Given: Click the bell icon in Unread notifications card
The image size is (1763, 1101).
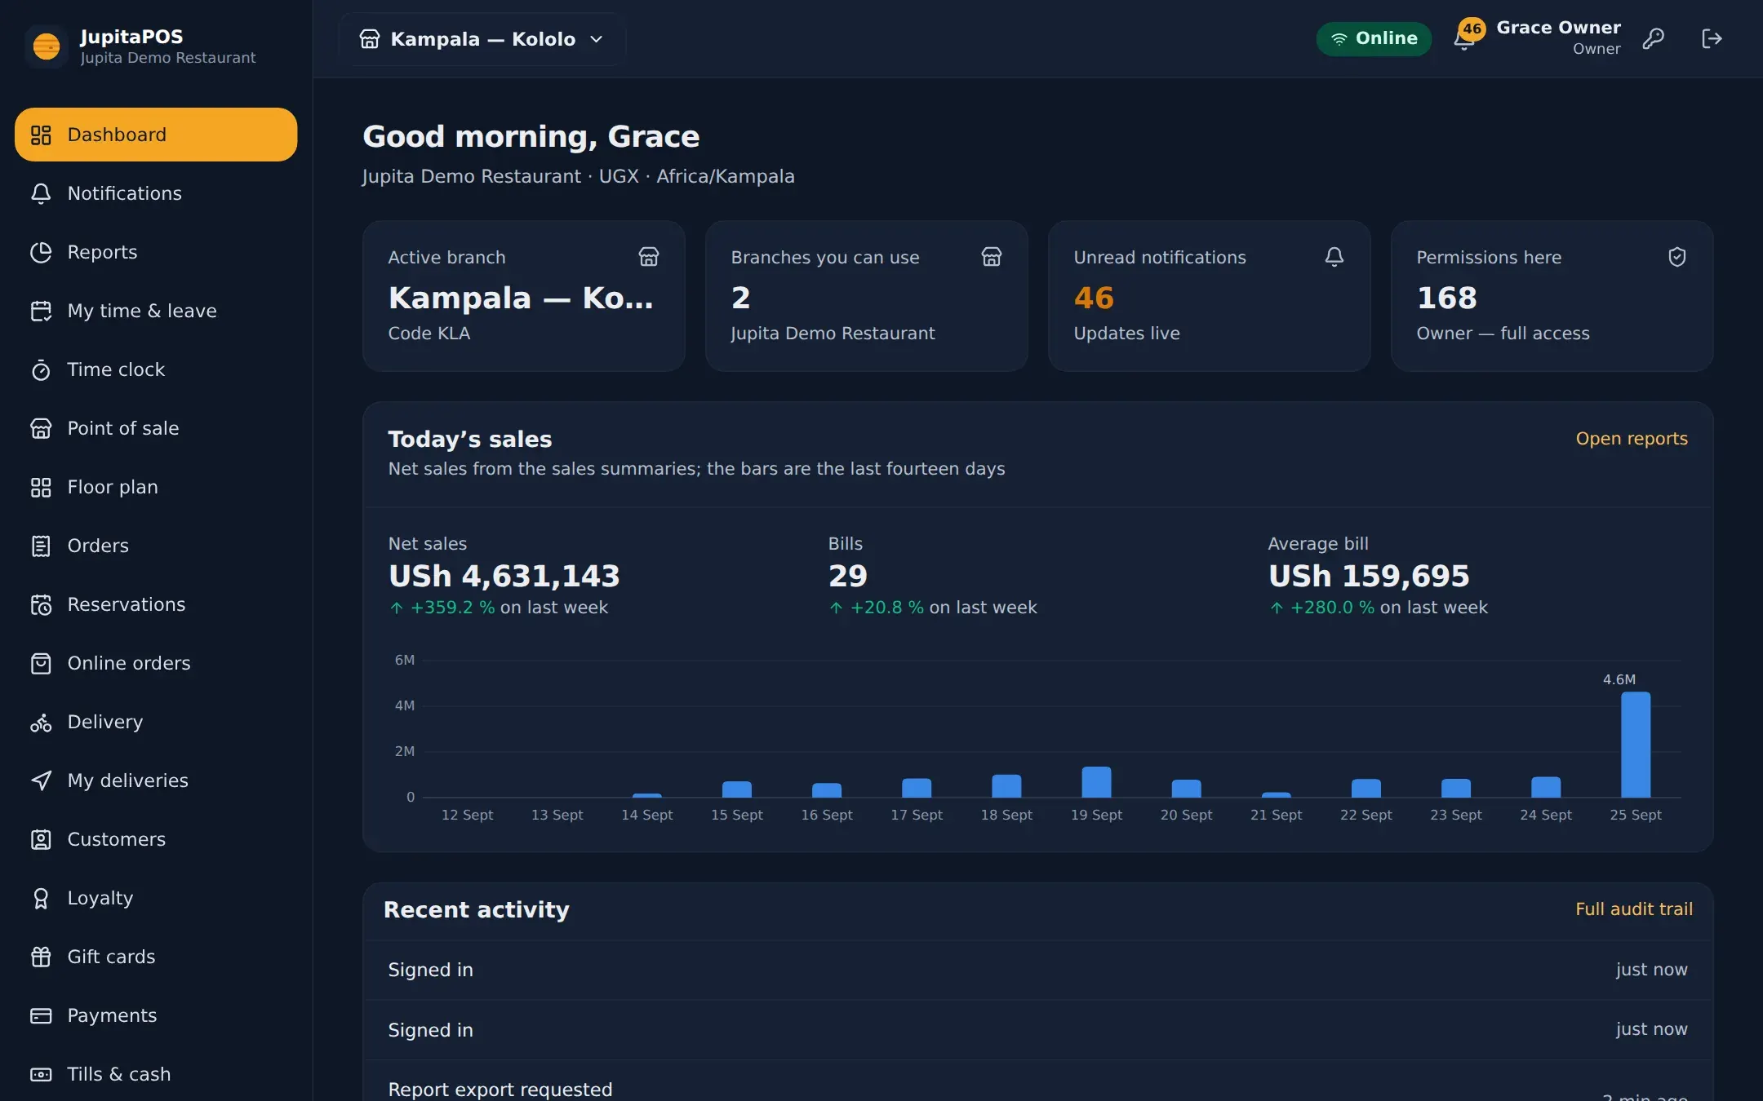Looking at the screenshot, I should click(1334, 257).
